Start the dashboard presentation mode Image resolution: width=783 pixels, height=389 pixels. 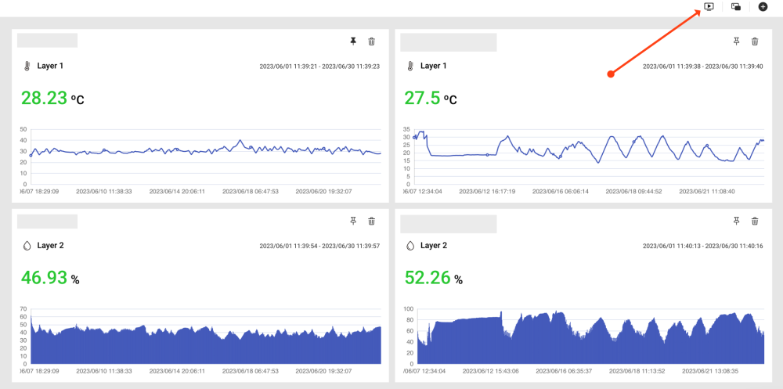[x=709, y=6]
